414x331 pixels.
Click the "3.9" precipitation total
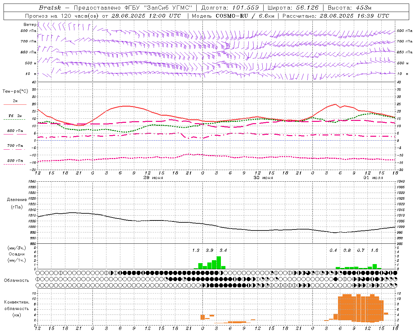[210, 250]
